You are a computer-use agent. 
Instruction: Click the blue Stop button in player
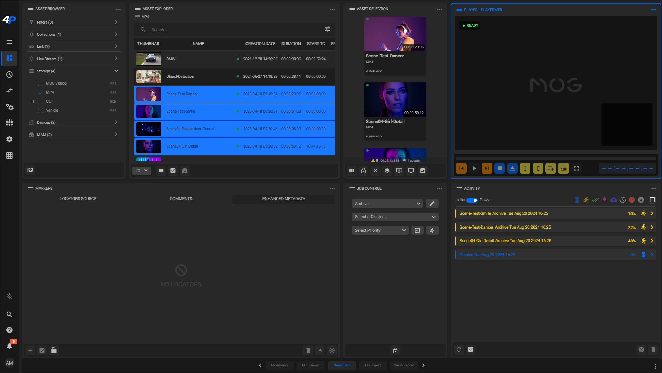tap(500, 168)
